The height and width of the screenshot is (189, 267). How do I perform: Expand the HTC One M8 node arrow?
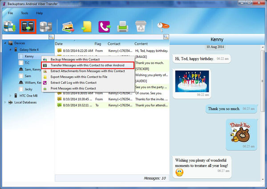click(x=10, y=96)
